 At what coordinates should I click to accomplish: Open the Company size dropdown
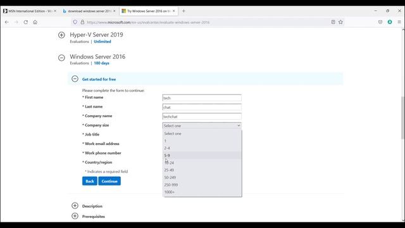point(202,125)
